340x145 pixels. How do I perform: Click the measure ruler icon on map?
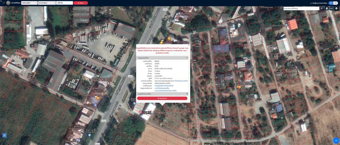331,8
